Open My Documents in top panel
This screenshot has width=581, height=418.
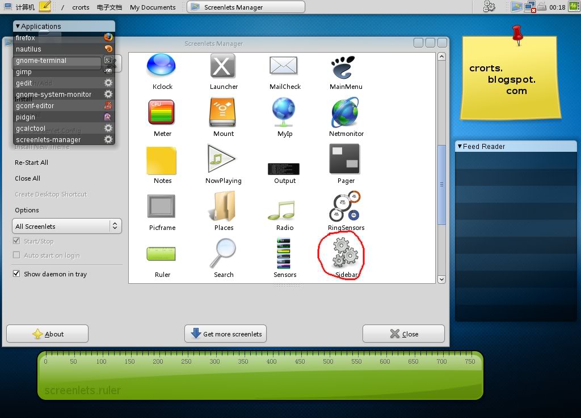pyautogui.click(x=153, y=7)
